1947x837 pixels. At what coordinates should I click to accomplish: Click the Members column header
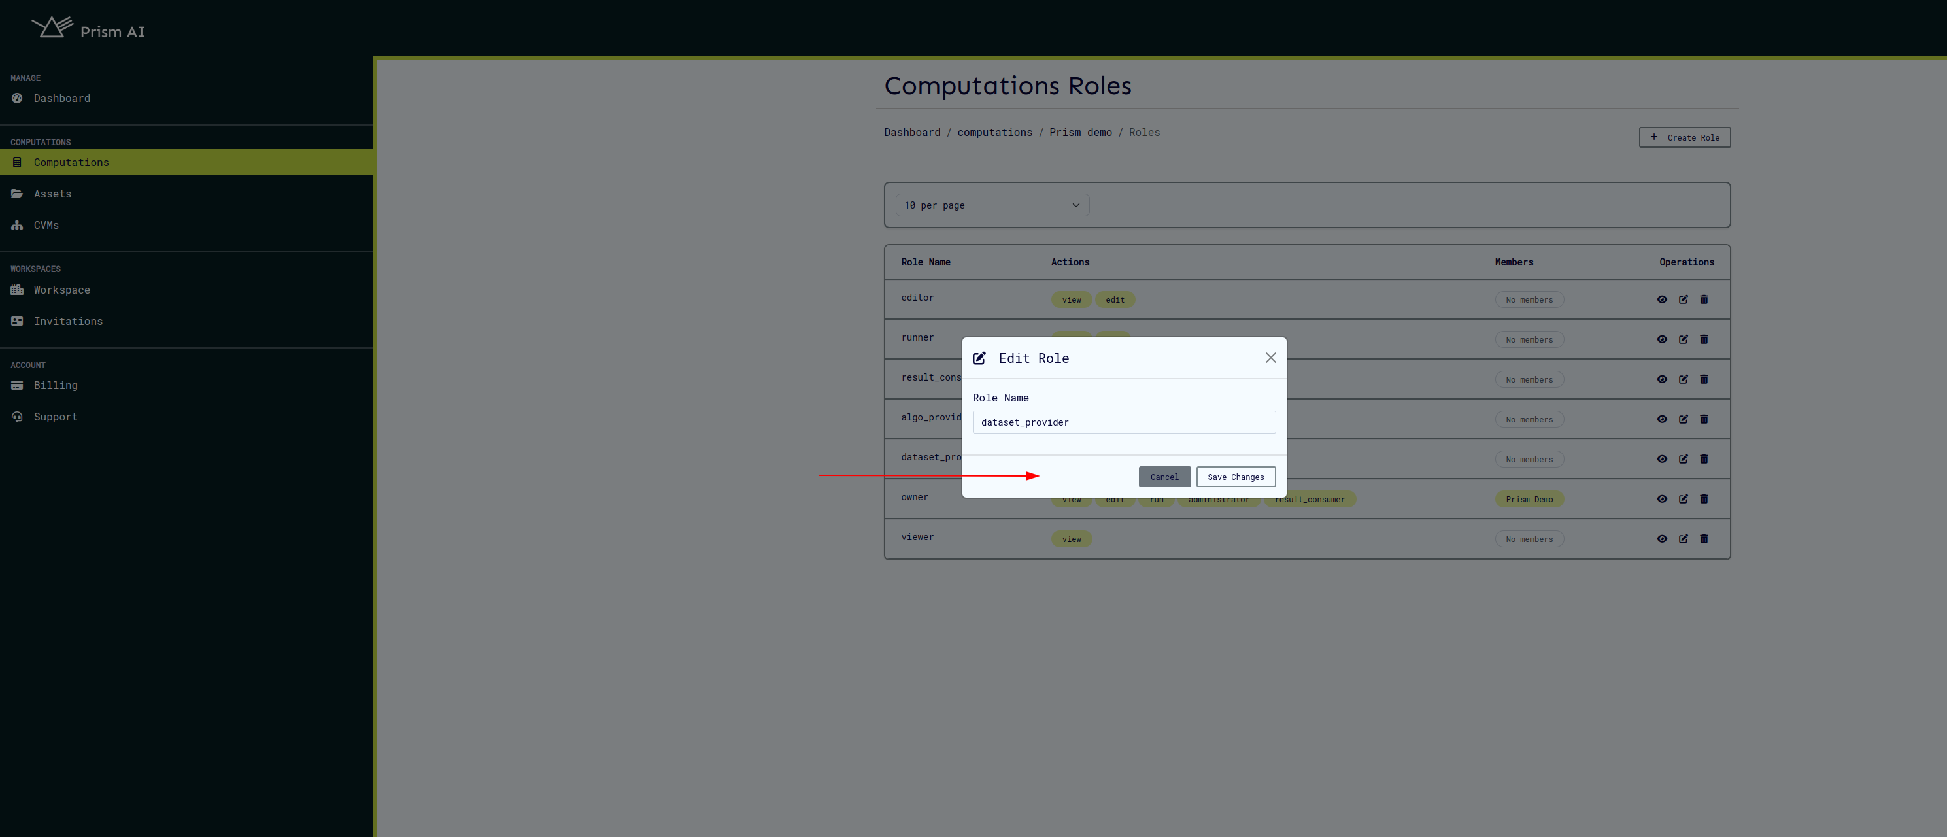click(1514, 262)
